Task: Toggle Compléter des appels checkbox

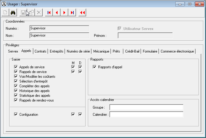Action: point(16,86)
